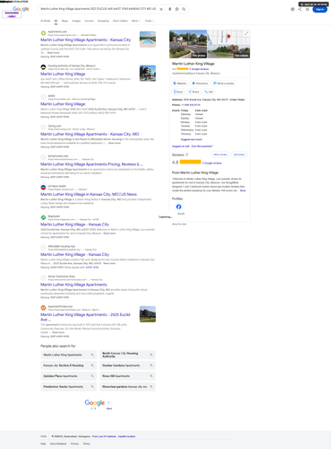Expand the business description with More
Screen dimensions: 335x449
[x=243, y=190]
